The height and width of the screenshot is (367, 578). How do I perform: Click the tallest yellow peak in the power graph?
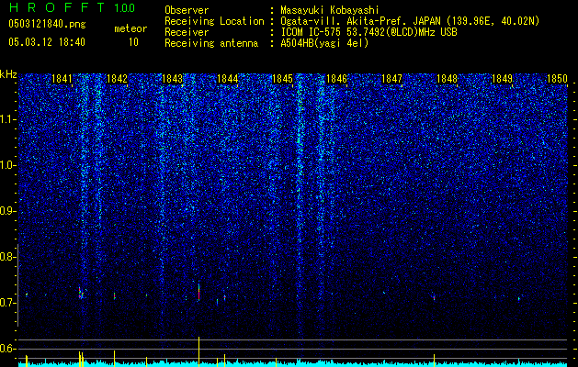[x=199, y=351]
